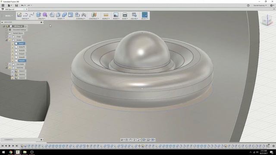Image resolution: width=276 pixels, height=155 pixels.
Task: Open the CONSTRUCT menu
Action: (94, 19)
